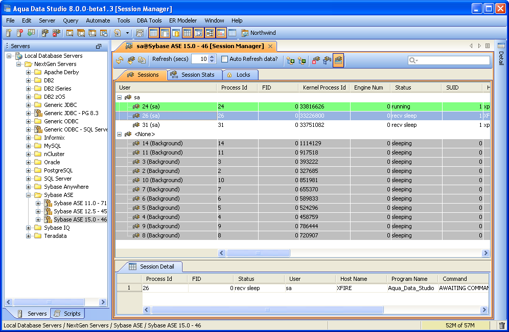The image size is (509, 332).
Task: Click the Northwind toolbar shortcut
Action: 259,33
